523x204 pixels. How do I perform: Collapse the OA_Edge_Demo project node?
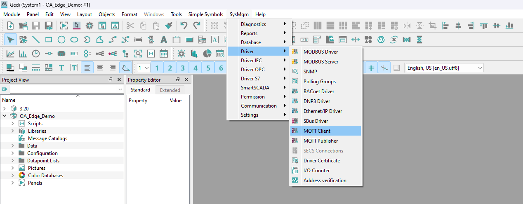point(5,116)
